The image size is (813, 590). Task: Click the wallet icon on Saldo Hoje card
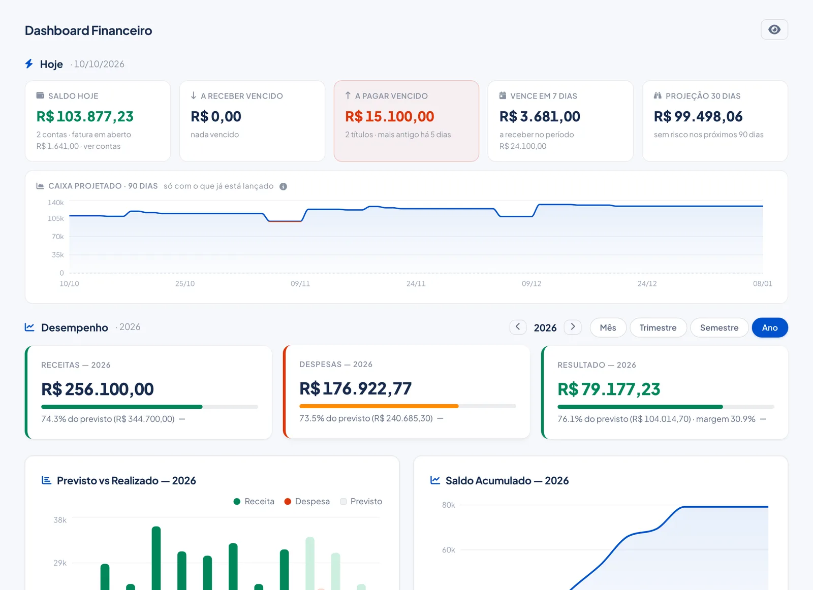40,95
